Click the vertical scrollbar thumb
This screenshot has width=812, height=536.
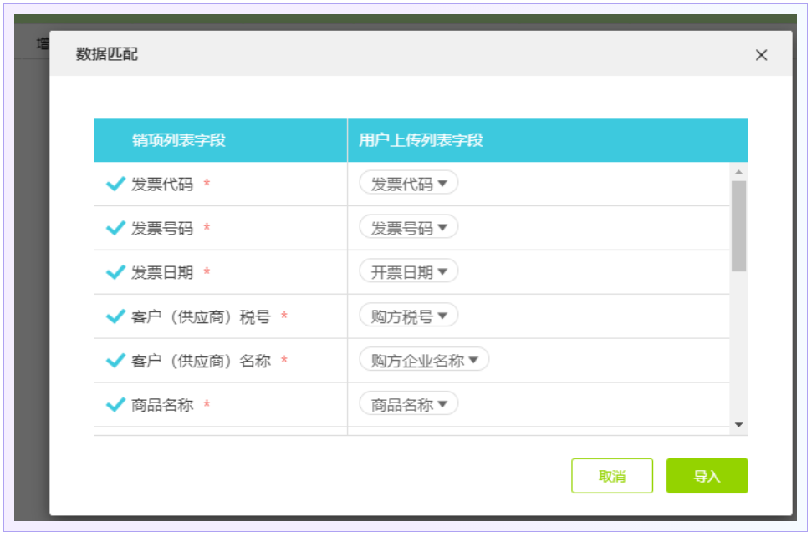[x=738, y=225]
